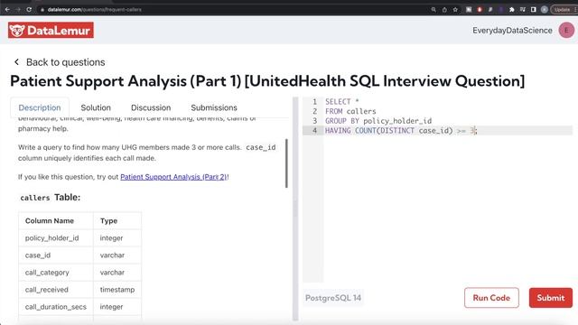Open the Chrome profile avatar

click(x=544, y=10)
